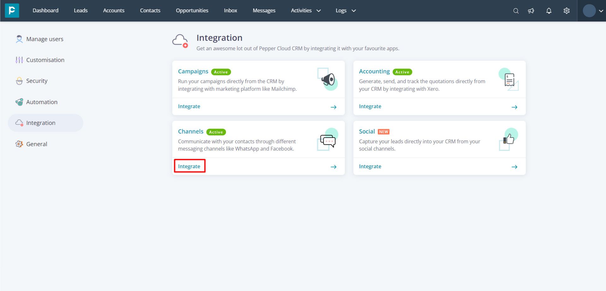Click the Manage users sidebar icon

tap(19, 39)
